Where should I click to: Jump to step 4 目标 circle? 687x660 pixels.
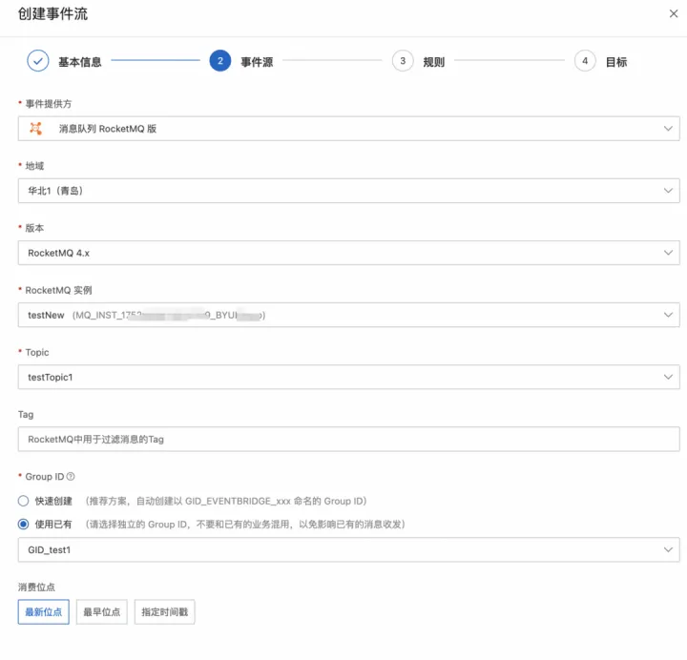[585, 61]
